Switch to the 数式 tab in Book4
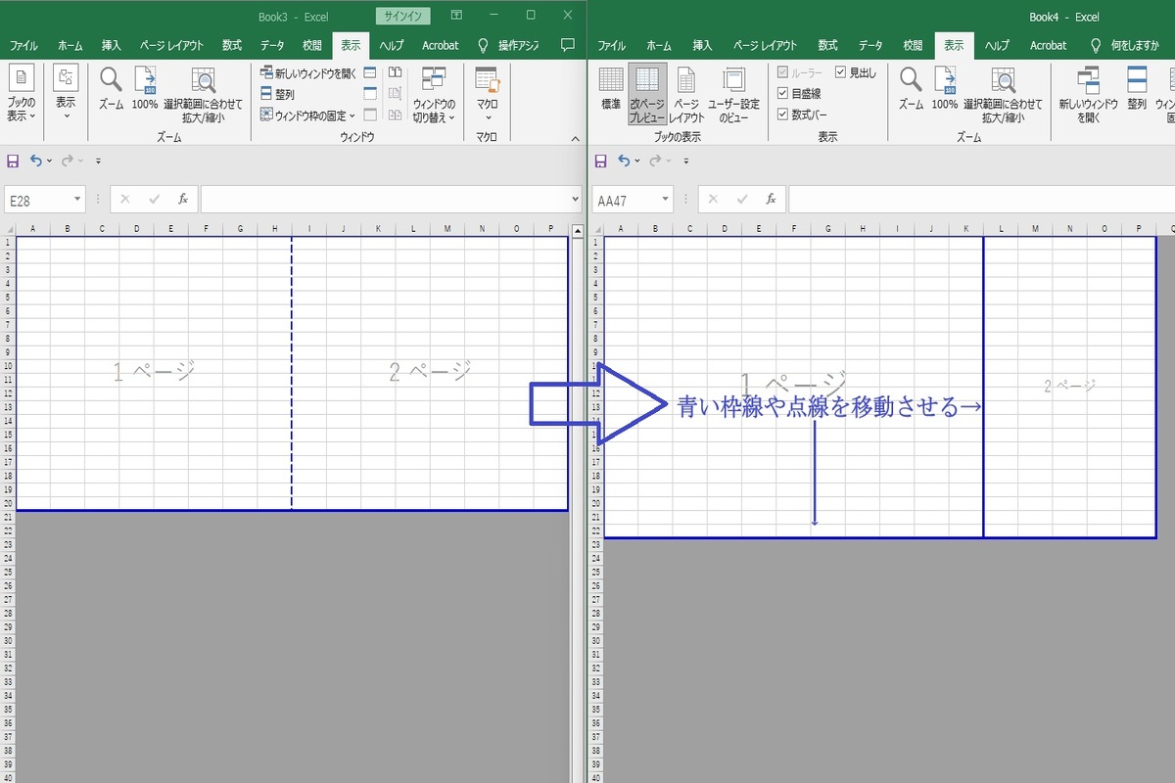 tap(827, 45)
